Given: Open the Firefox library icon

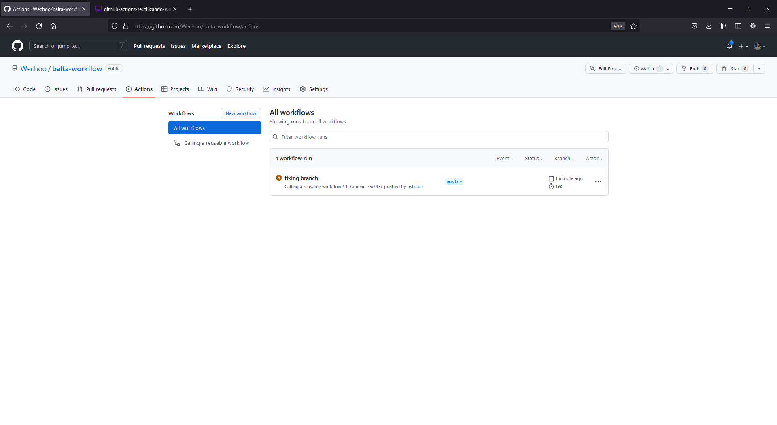Looking at the screenshot, I should [x=724, y=26].
